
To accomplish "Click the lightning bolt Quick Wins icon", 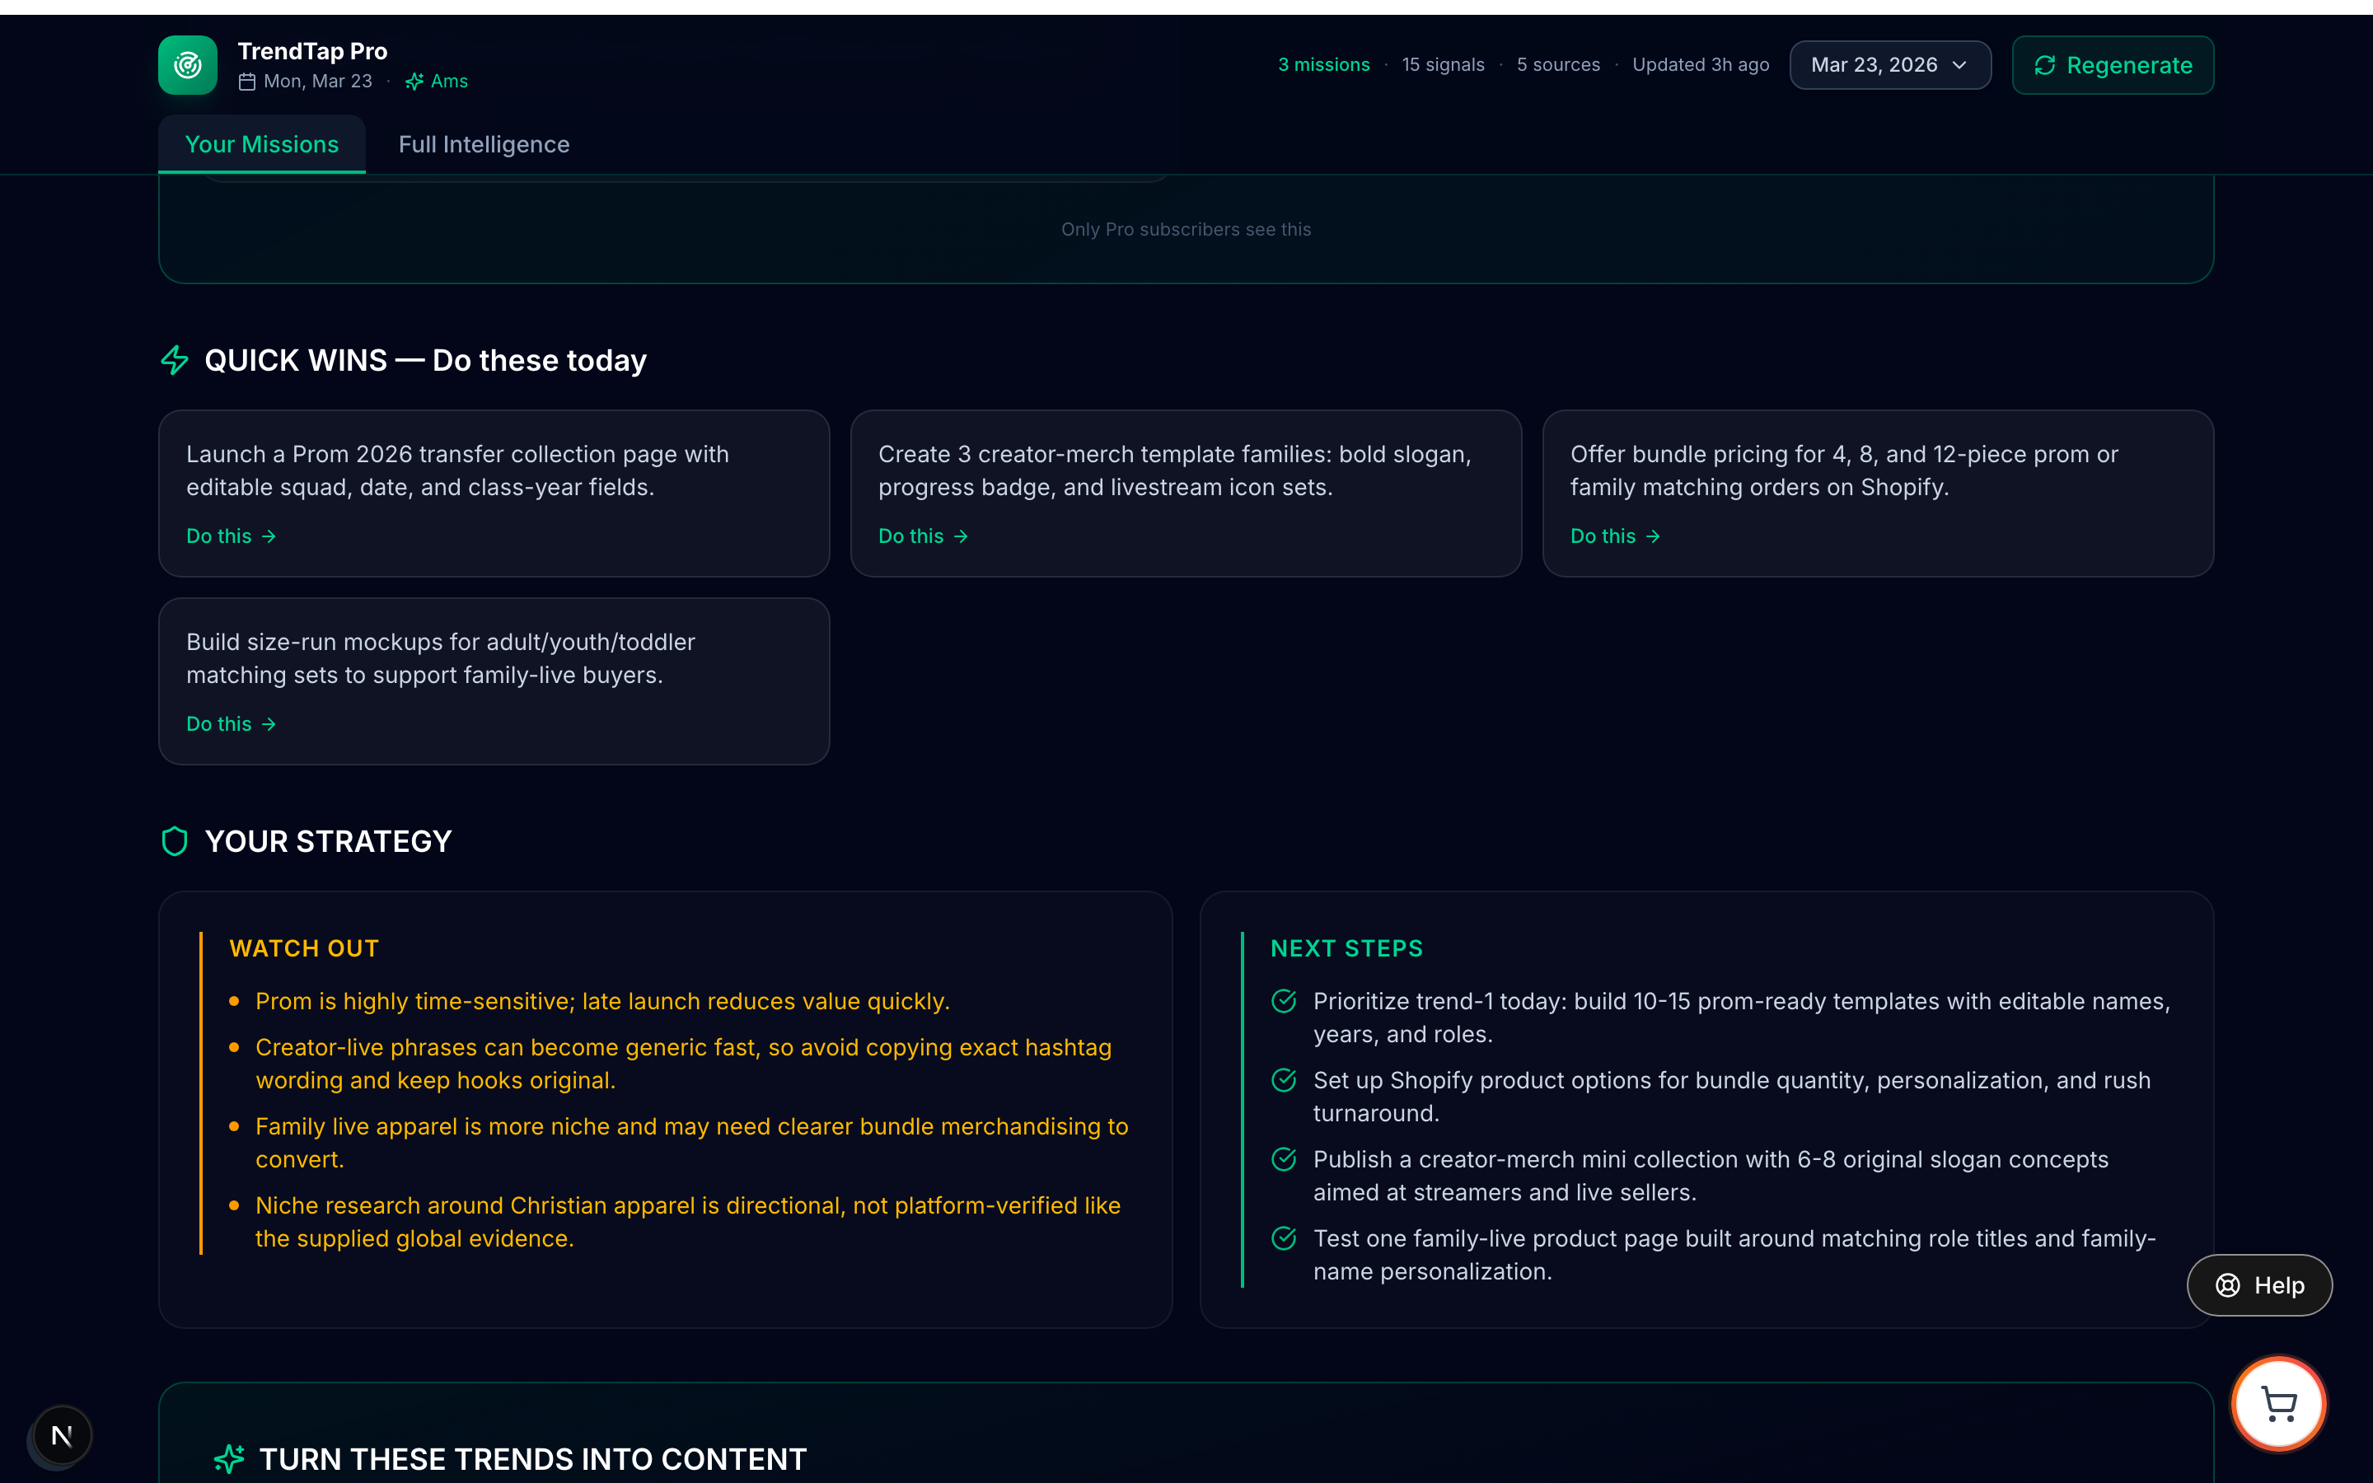I will point(175,360).
